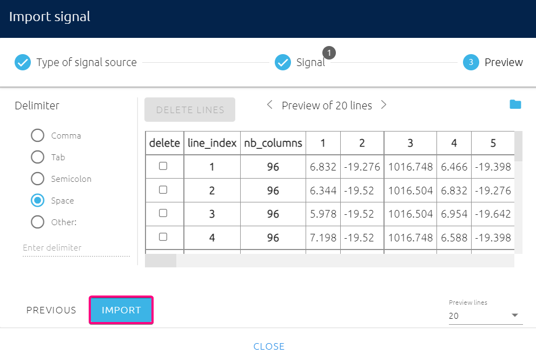This screenshot has width=536, height=361.
Task: Select the Comma delimiter option
Action: tap(38, 136)
